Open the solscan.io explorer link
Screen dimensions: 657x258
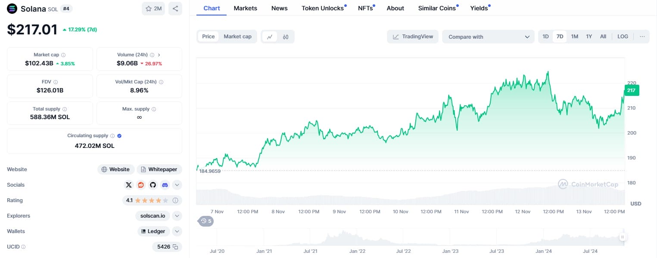pos(153,216)
